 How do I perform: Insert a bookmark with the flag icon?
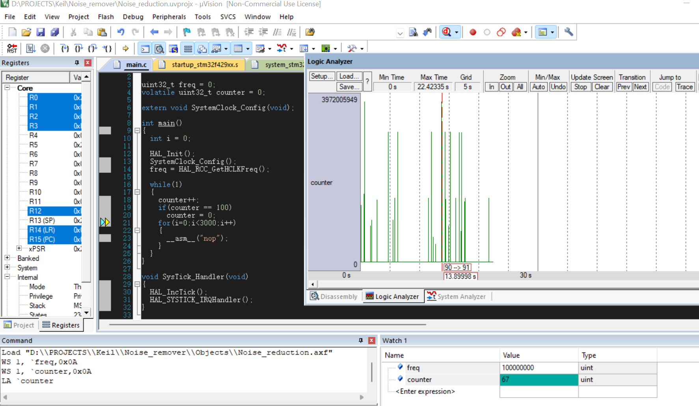[187, 32]
